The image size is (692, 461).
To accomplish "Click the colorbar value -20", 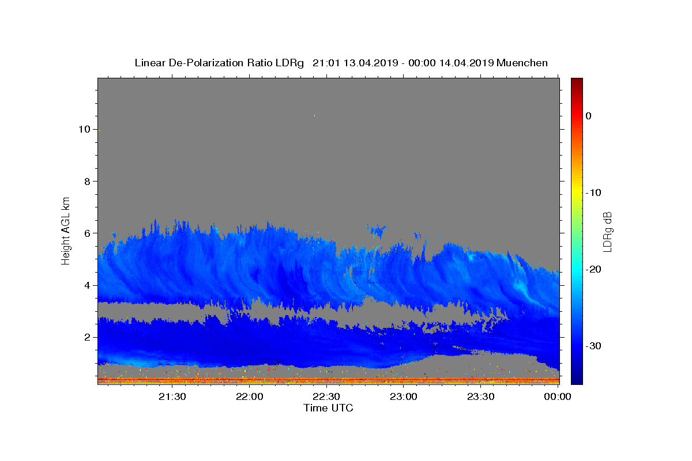I will 593,269.
